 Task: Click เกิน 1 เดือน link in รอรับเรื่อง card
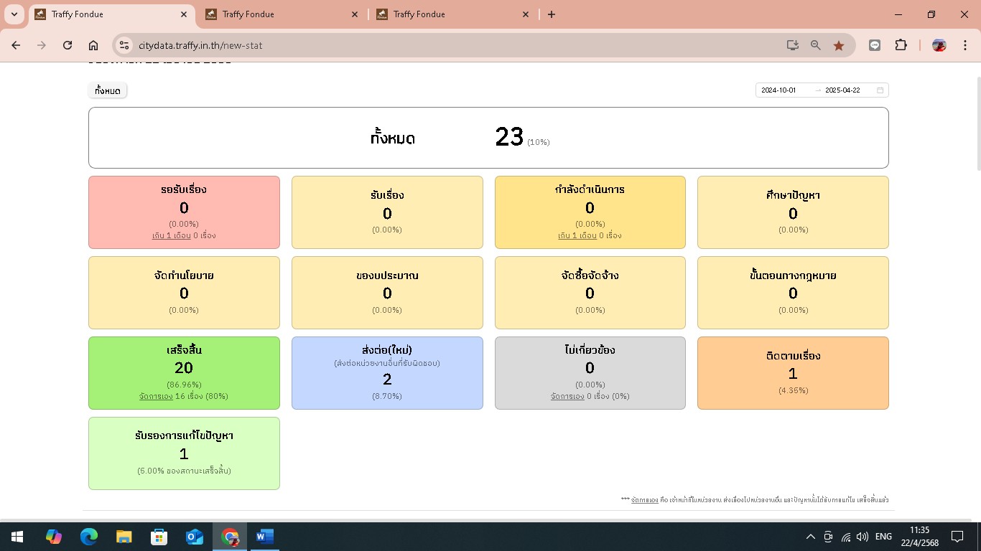pos(171,235)
